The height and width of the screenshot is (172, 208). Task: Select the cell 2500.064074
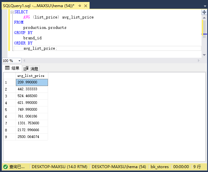32,137
